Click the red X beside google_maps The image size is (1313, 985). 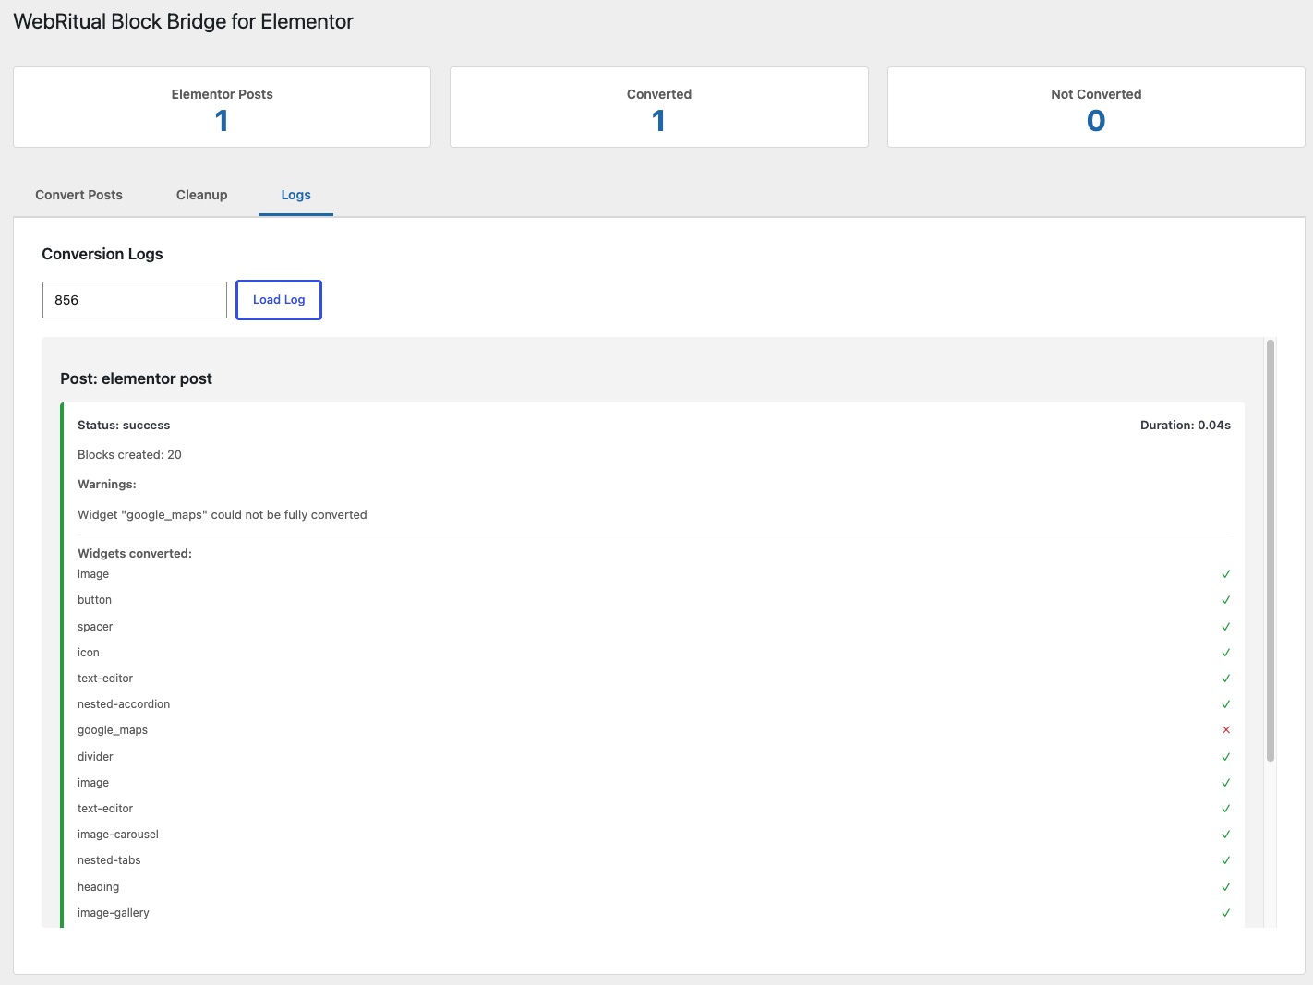click(1226, 730)
